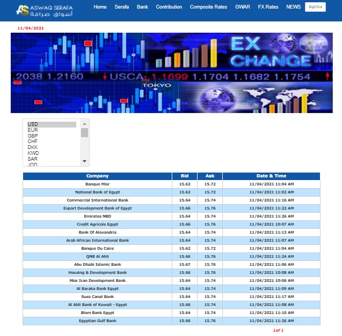The width and height of the screenshot is (342, 336).
Task: Go to FX Rates page
Action: pyautogui.click(x=268, y=7)
